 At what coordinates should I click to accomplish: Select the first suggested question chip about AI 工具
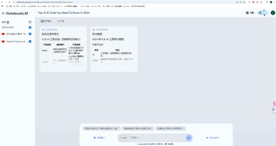(x=101, y=129)
